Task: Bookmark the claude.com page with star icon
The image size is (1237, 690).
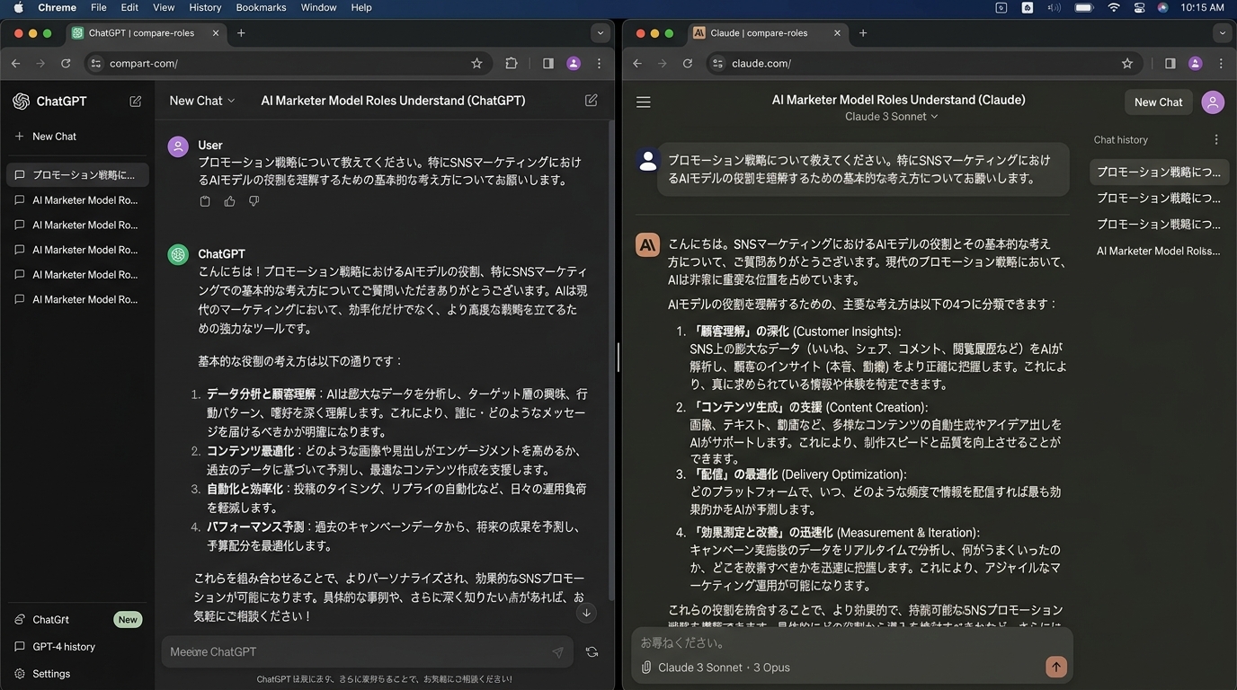Action: tap(1127, 64)
